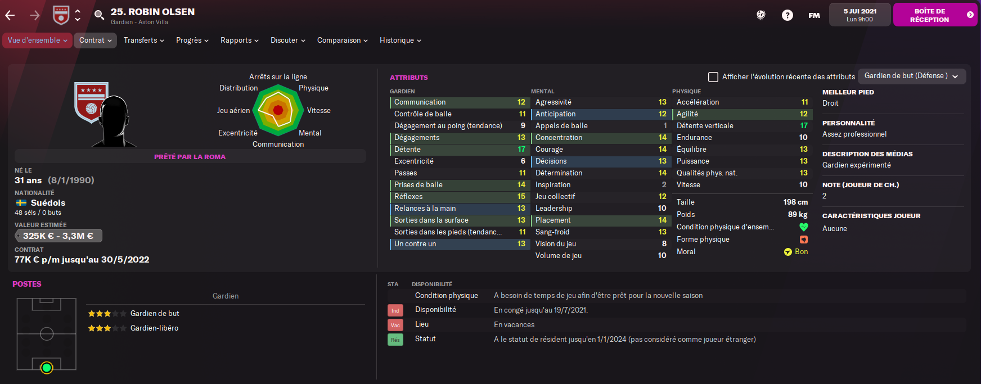981x384 pixels.
Task: Click the red Ind availability status icon
Action: [395, 310]
